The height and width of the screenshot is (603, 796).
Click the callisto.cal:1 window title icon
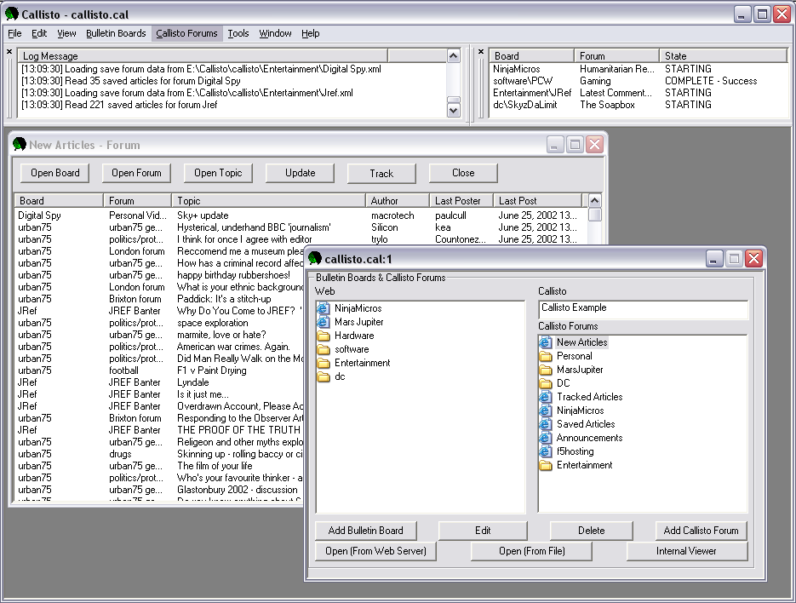(x=315, y=259)
